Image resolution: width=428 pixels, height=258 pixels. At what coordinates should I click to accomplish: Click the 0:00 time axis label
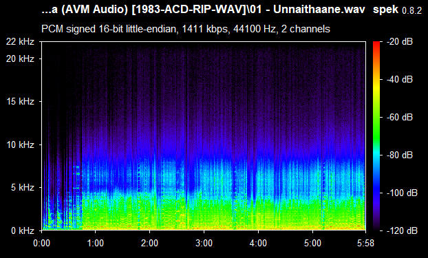coord(41,243)
